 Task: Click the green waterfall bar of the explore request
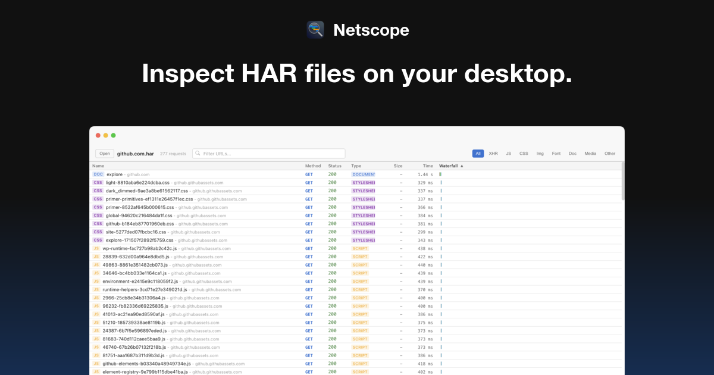(439, 174)
